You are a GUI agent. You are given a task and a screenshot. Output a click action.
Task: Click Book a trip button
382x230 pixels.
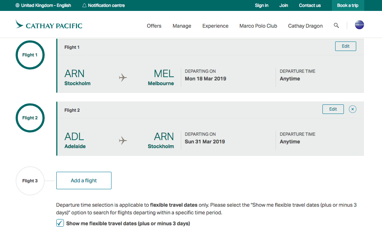point(348,5)
